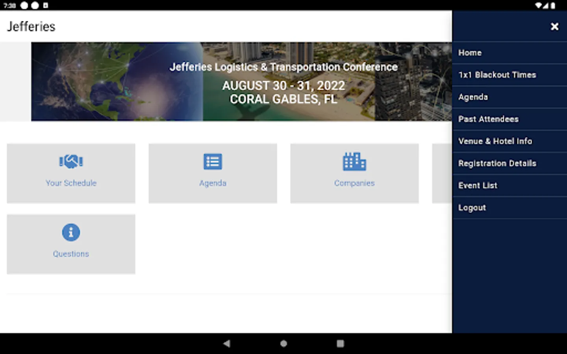Select Agenda in the side menu
Screen dimensions: 567x354
[x=510, y=97]
